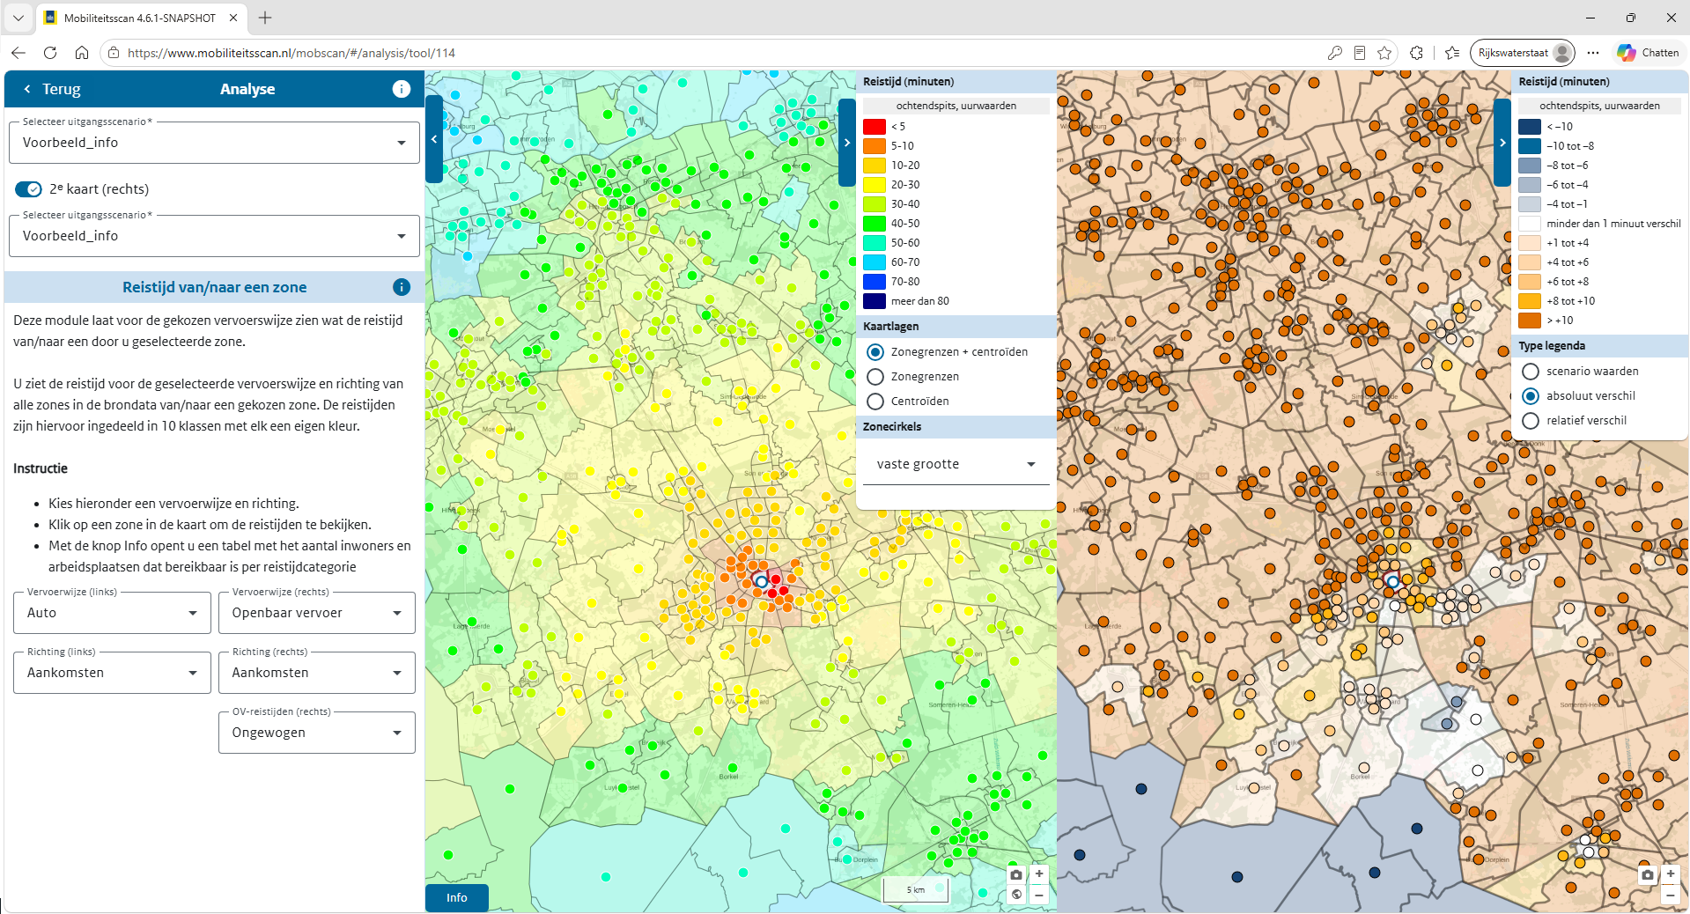Click camera screenshot icon on right map
Viewport: 1690px width, 914px height.
pyautogui.click(x=1647, y=874)
